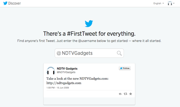Click the headphones profile avatar in header
180x107 pixels.
pos(170,3)
